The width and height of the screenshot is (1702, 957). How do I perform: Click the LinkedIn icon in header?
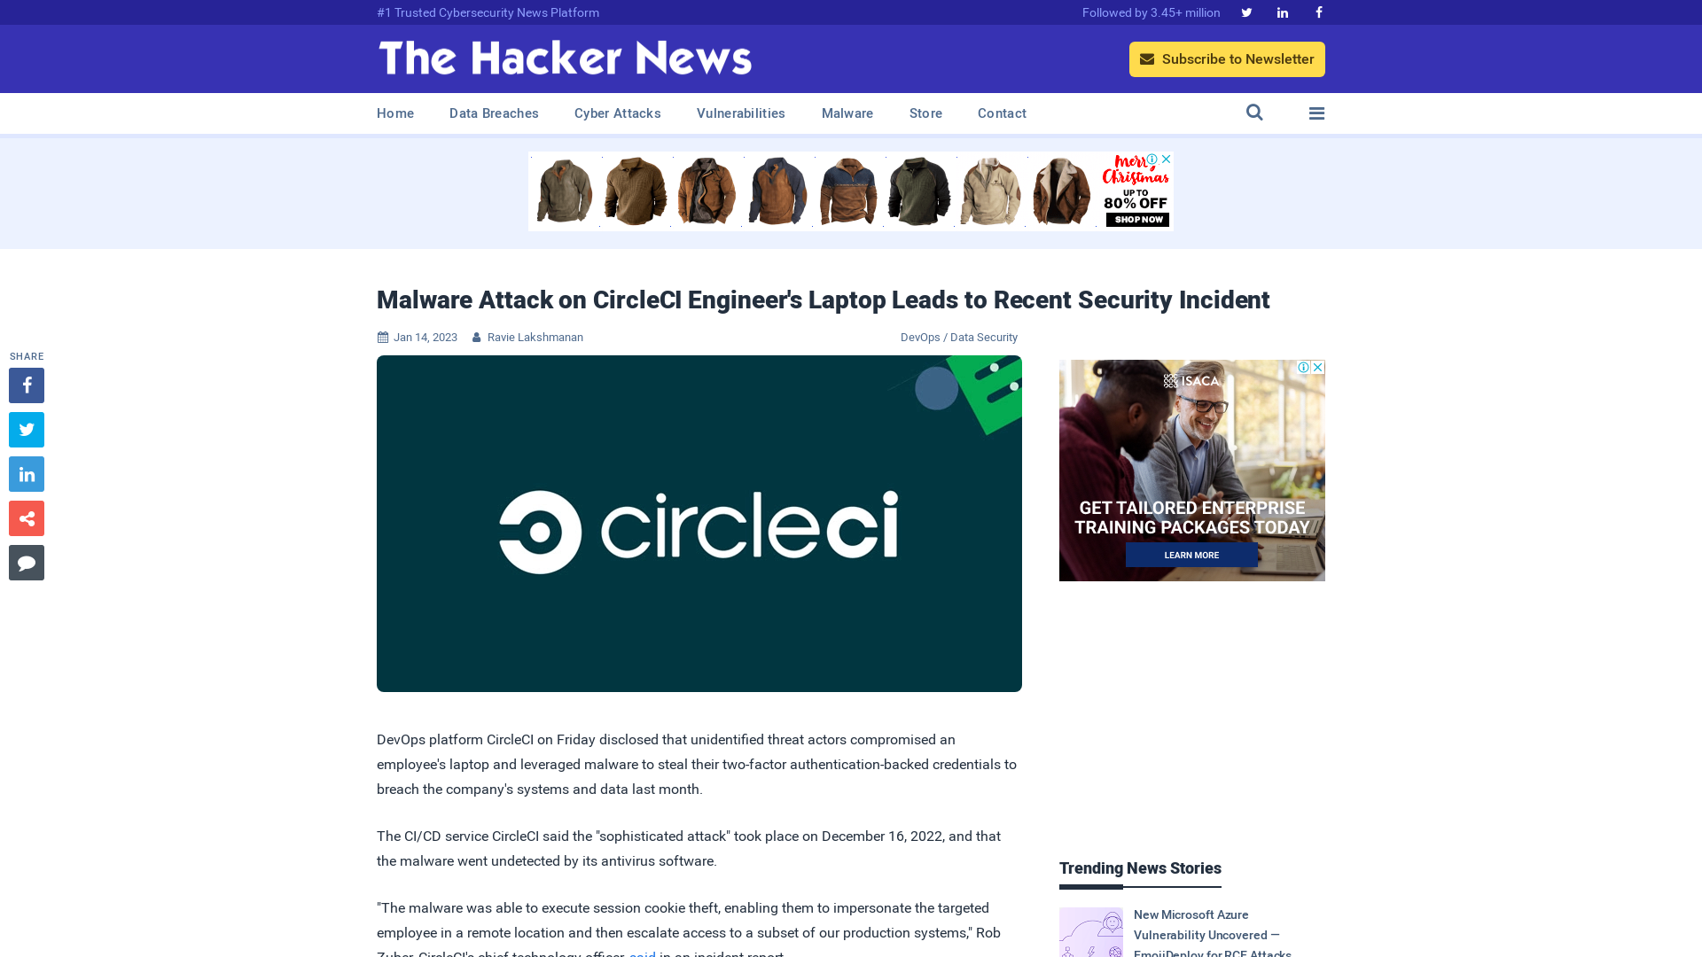pos(1283,12)
